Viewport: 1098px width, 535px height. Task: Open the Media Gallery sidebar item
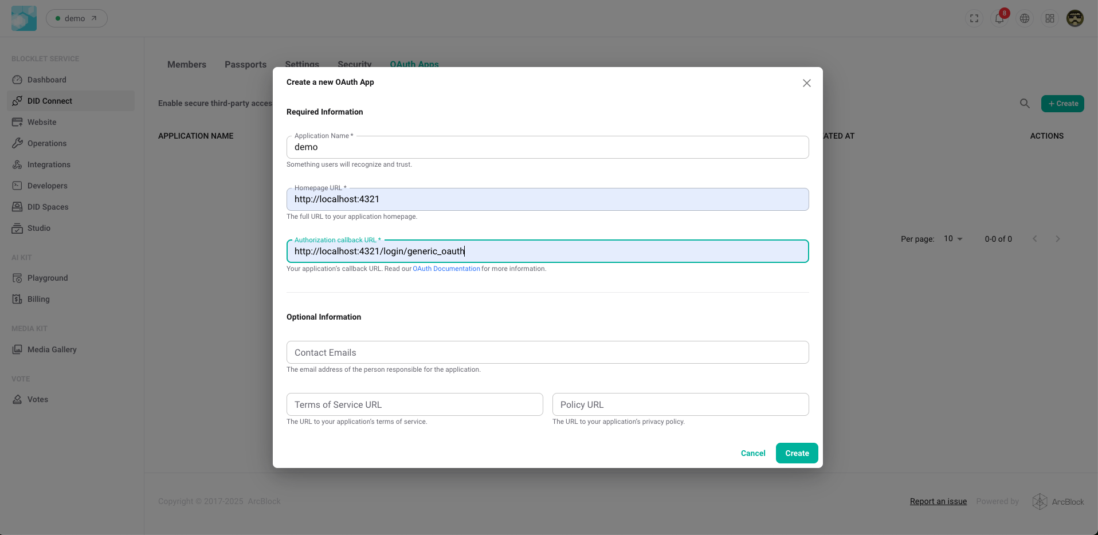point(52,349)
